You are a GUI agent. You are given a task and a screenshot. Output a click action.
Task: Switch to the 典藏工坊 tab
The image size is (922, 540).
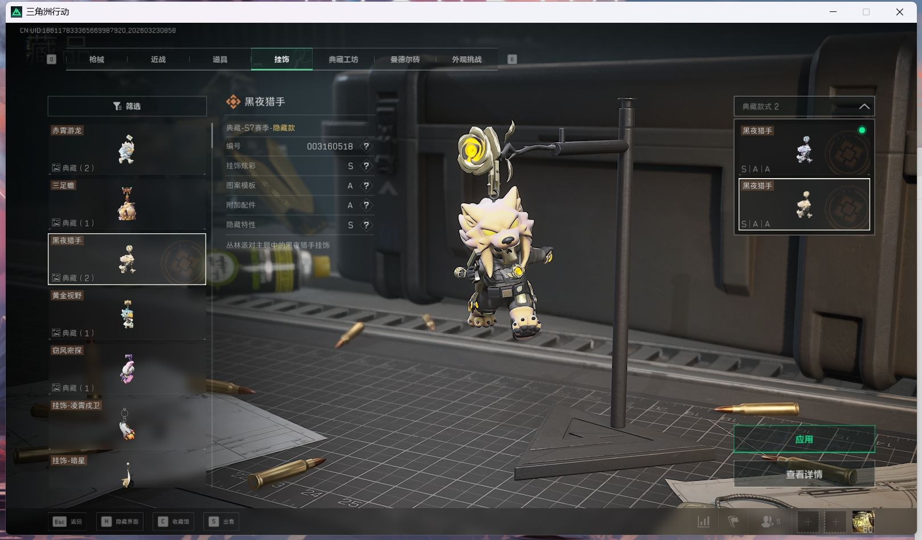click(x=343, y=59)
